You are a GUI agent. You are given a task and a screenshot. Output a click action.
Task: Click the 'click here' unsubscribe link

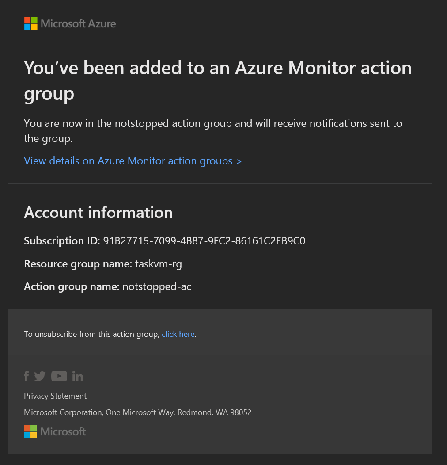point(178,334)
